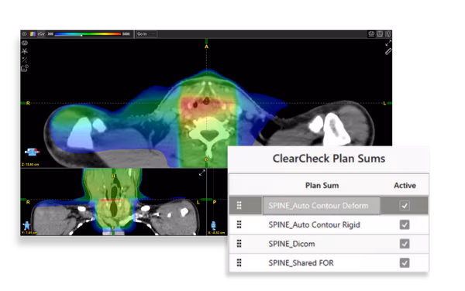Maximize the coronal view with expand arrows
This screenshot has height=291, width=465.
(202, 173)
